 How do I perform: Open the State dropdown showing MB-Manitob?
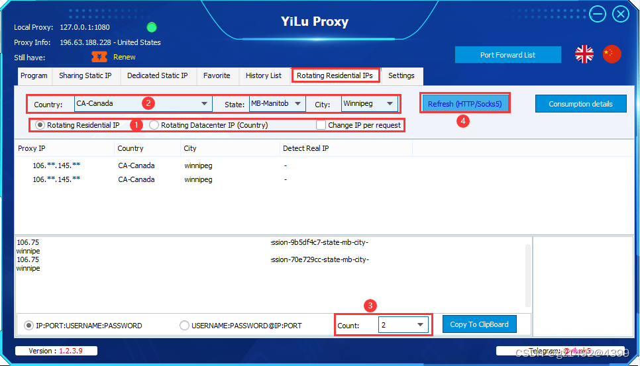277,103
